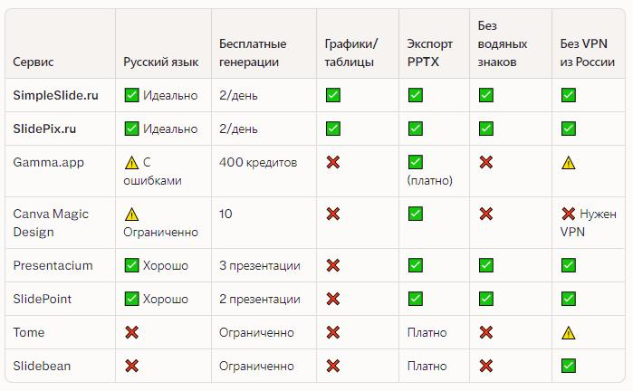Image resolution: width=633 pixels, height=391 pixels.
Task: Click the '400 кредитов' cell for Gamma.app
Action: [x=256, y=162]
